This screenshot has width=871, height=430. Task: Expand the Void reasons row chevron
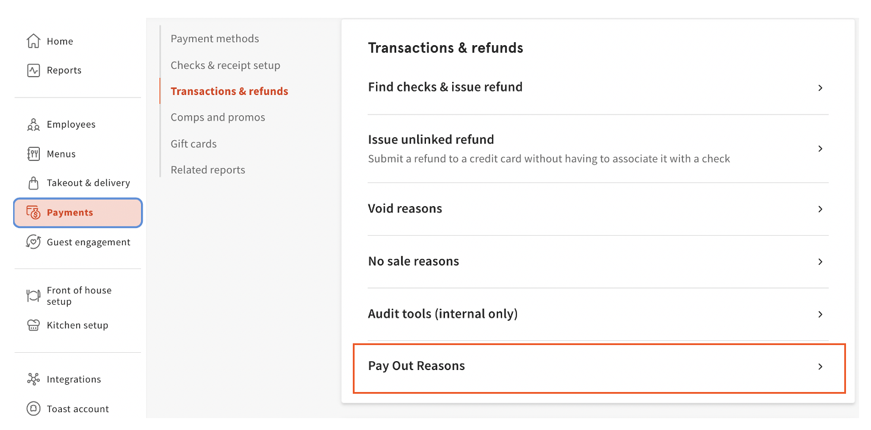click(820, 209)
